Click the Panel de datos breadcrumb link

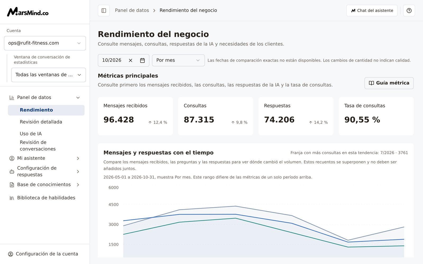[132, 11]
